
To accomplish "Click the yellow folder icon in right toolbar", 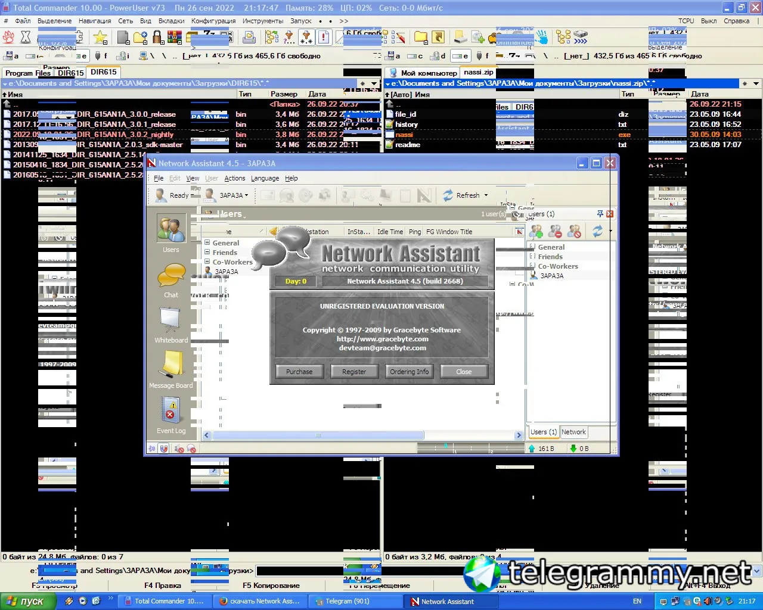I will pyautogui.click(x=421, y=38).
